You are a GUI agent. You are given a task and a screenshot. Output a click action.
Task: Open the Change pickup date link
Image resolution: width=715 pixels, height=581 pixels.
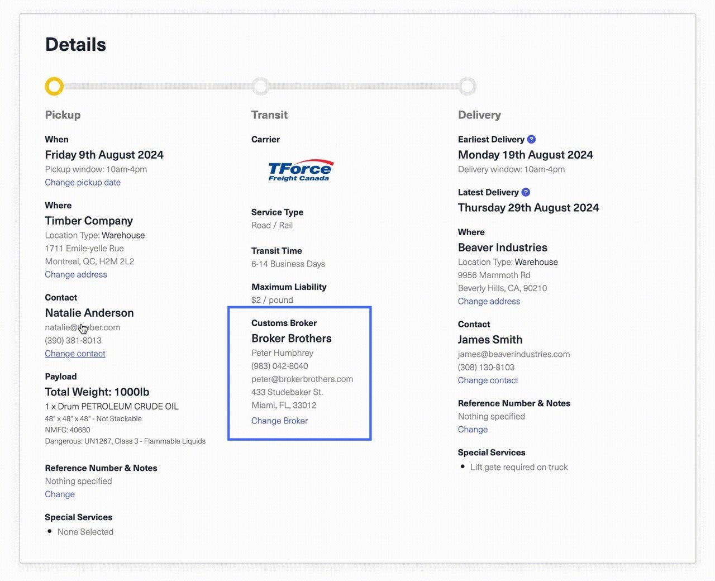point(83,183)
